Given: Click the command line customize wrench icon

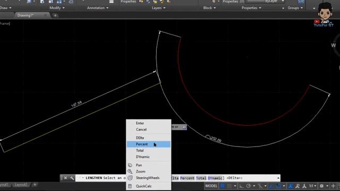Looking at the screenshot, I should tap(72, 178).
